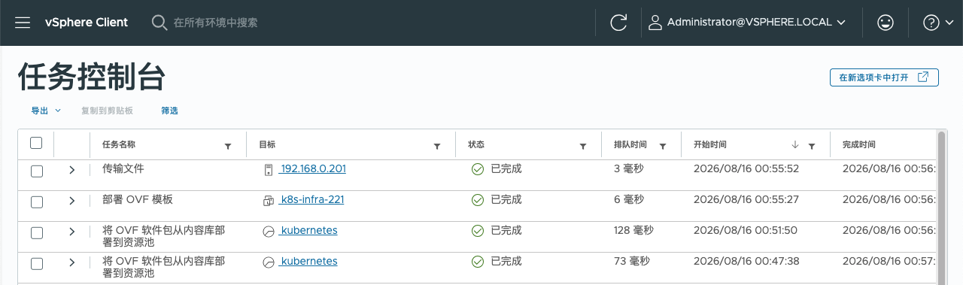Click completed status icon in 128 毫秒 row
The image size is (963, 285).
point(478,231)
